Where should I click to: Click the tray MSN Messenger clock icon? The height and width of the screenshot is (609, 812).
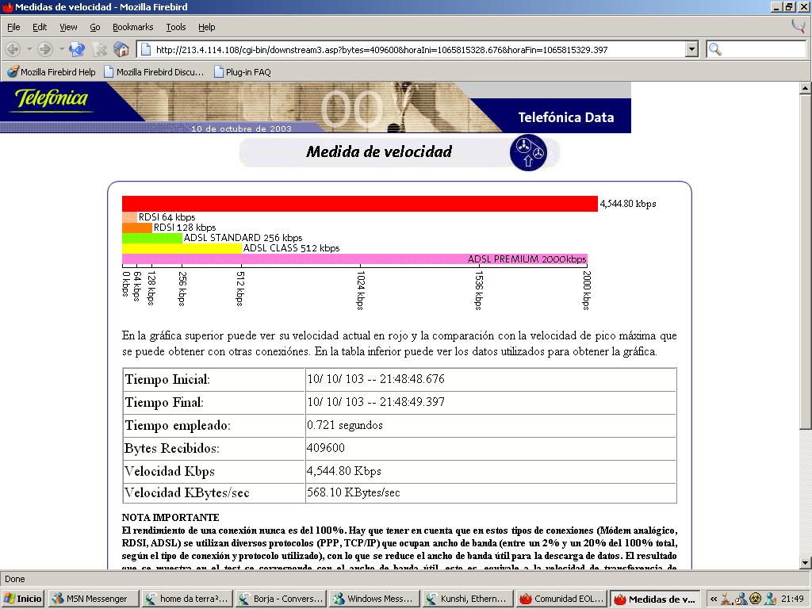[741, 599]
